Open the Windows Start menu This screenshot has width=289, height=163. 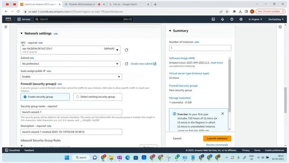[x=67, y=158]
